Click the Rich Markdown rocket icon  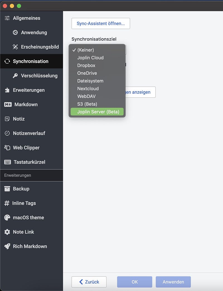coord(7,246)
